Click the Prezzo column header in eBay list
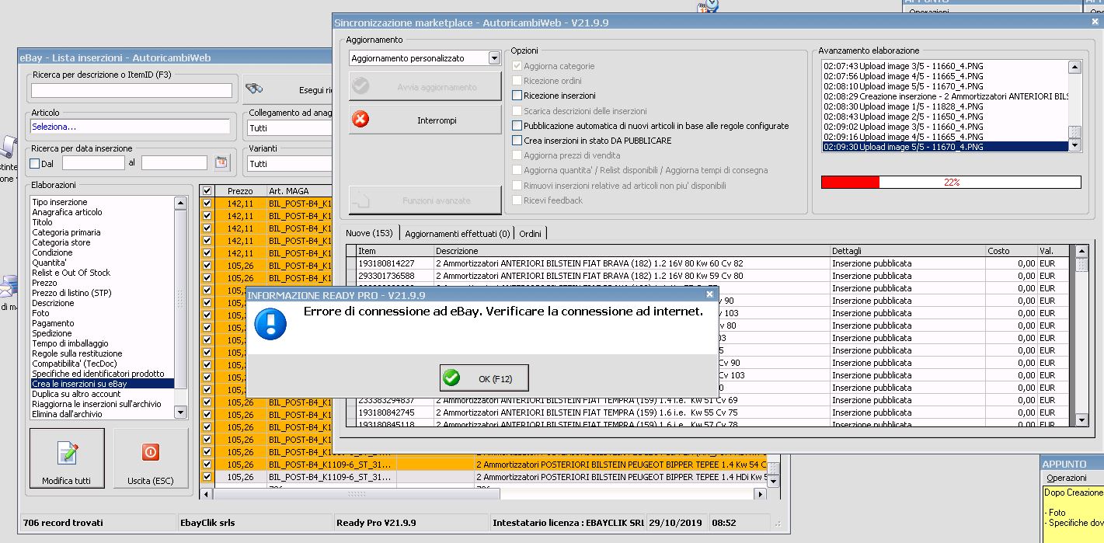Viewport: 1104px width, 543px height. tap(240, 190)
